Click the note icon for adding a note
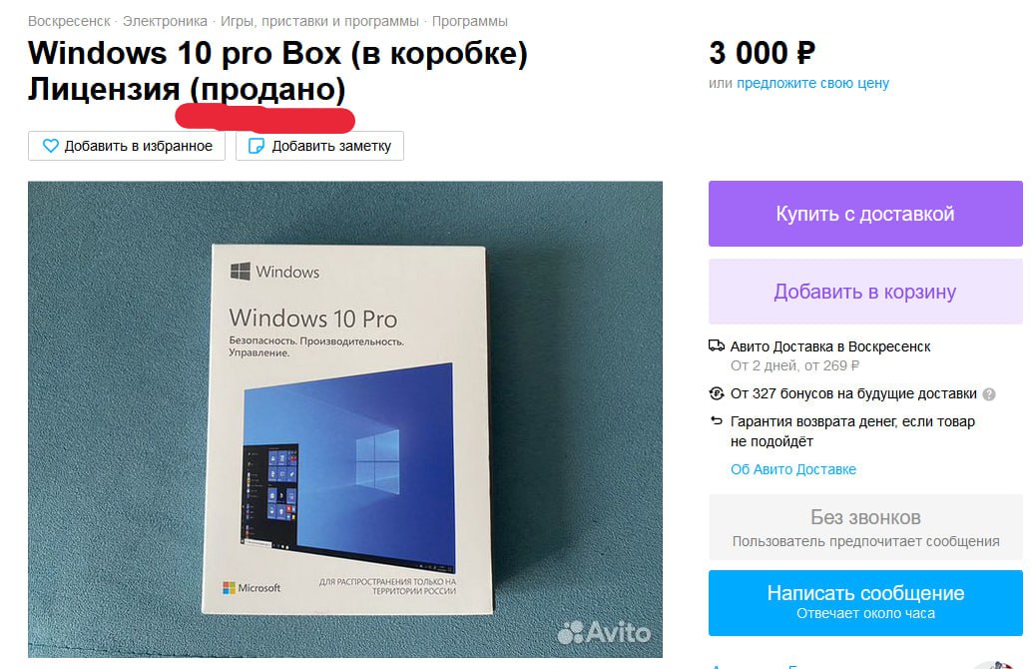The image size is (1032, 669). (257, 146)
